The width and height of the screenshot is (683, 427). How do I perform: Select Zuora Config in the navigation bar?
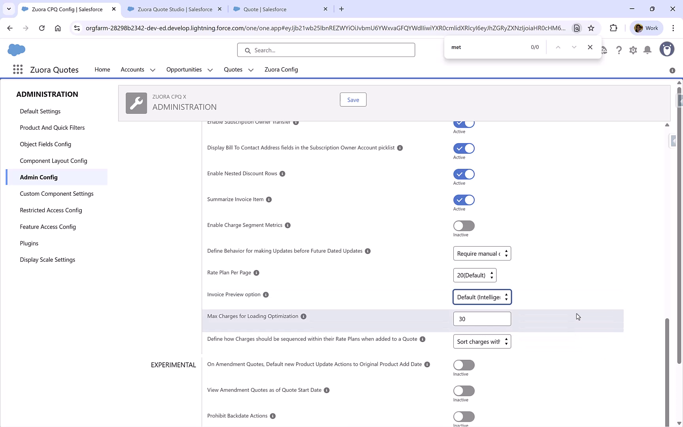tap(281, 70)
